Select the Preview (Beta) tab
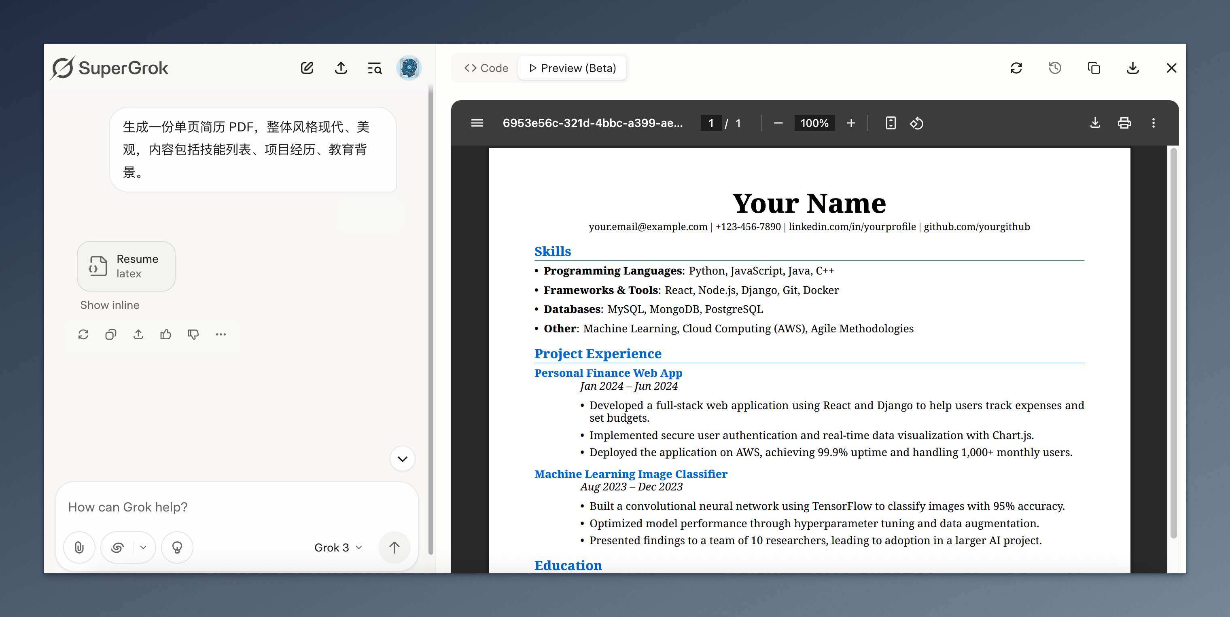This screenshot has width=1230, height=617. tap(573, 68)
